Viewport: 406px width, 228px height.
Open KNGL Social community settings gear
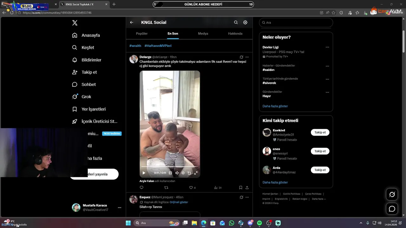(245, 22)
